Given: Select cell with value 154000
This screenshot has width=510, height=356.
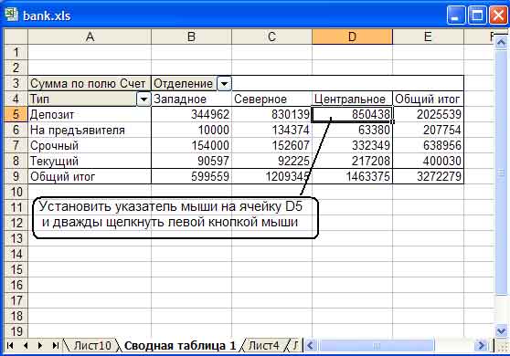Looking at the screenshot, I should pos(192,145).
